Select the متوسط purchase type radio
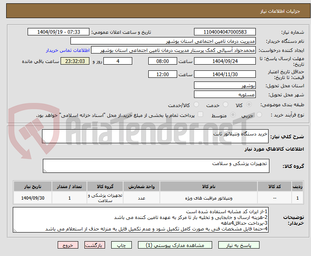Screen dimensions: 311x256 coord(233,115)
